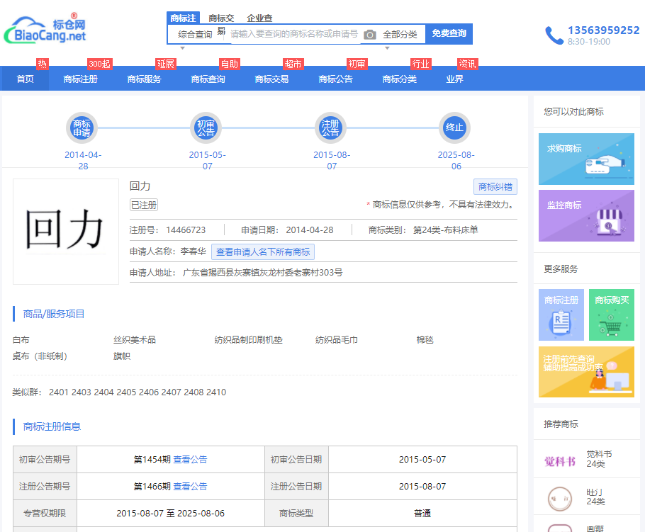Open 查看公告 link for 第1454期
The width and height of the screenshot is (645, 532).
(x=190, y=460)
